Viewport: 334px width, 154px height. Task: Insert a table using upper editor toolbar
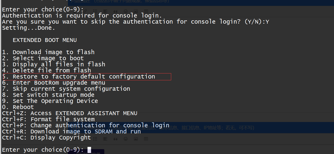146,11
